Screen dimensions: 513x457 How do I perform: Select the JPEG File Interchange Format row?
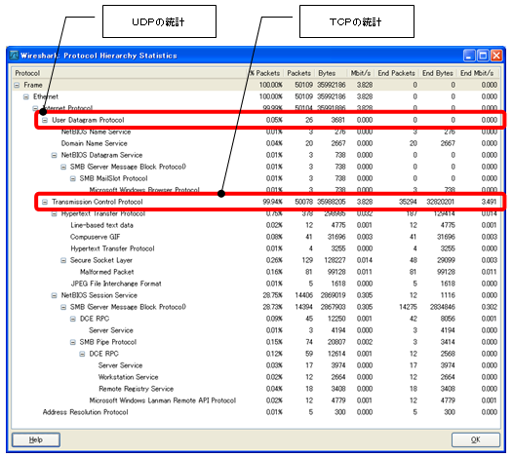256,284
